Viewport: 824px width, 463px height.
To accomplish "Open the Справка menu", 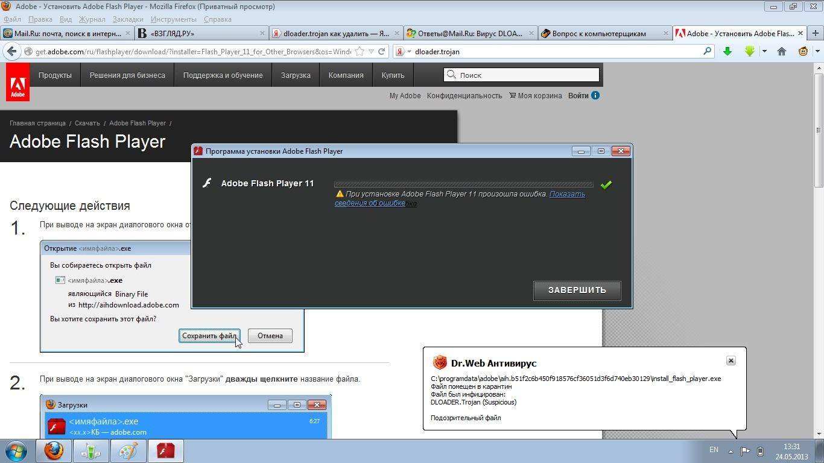I will 219,19.
